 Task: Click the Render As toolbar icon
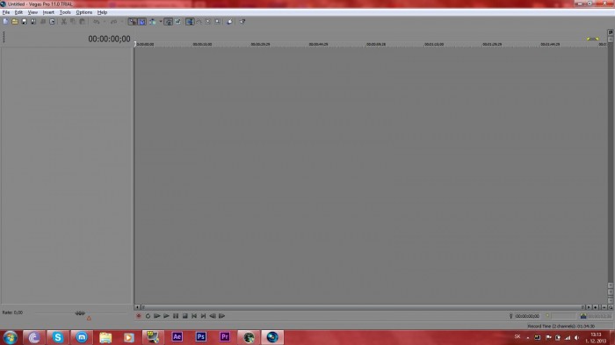[x=43, y=22]
